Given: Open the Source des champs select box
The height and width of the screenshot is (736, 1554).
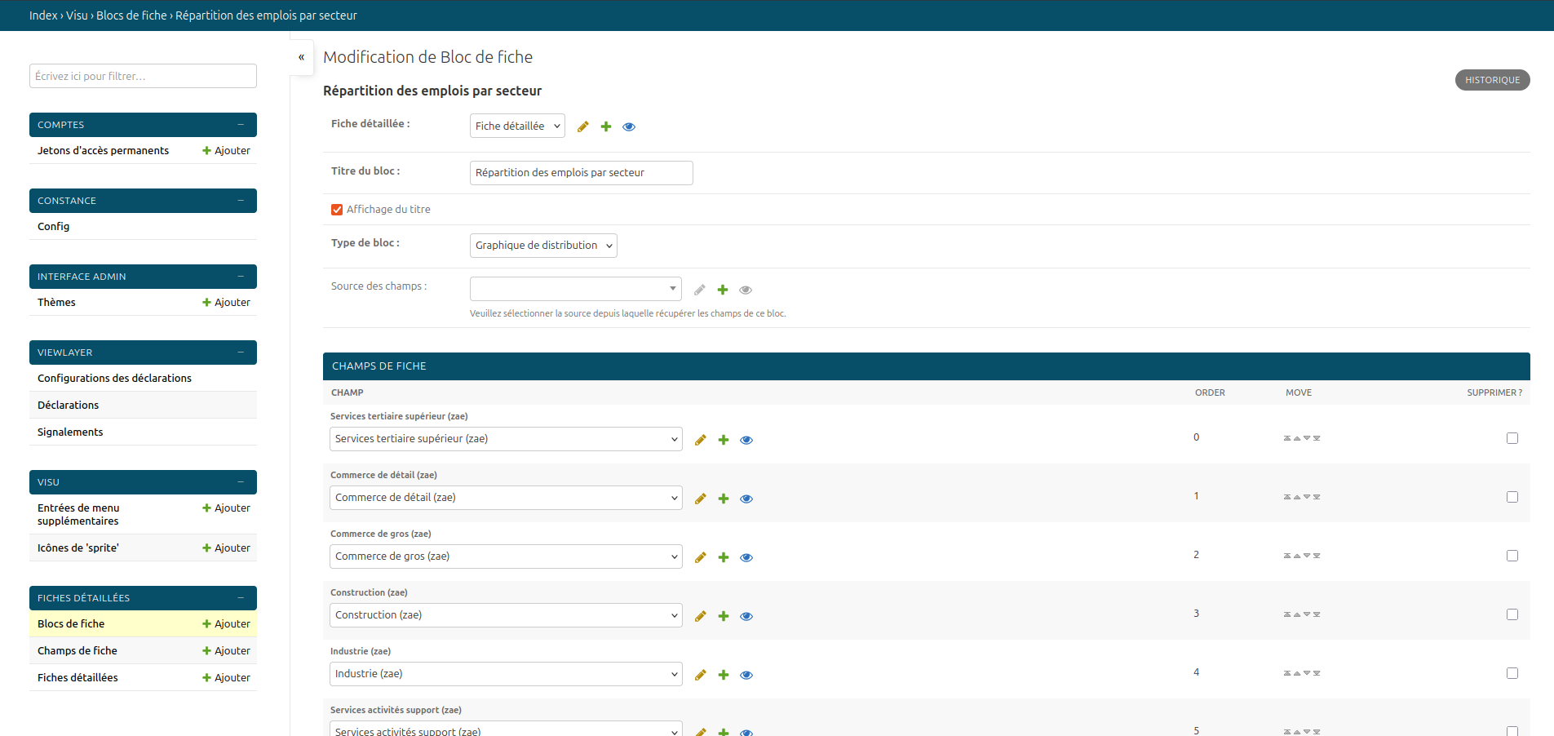Looking at the screenshot, I should pyautogui.click(x=576, y=289).
